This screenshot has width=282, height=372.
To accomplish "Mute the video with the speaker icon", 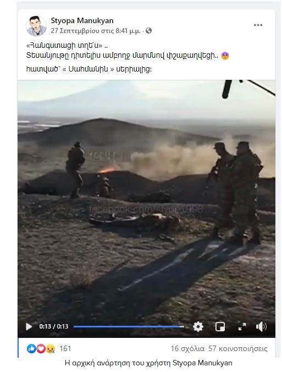I will click(261, 327).
